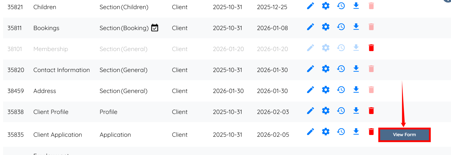Click the Membership row name
This screenshot has height=155, width=451.
point(50,49)
